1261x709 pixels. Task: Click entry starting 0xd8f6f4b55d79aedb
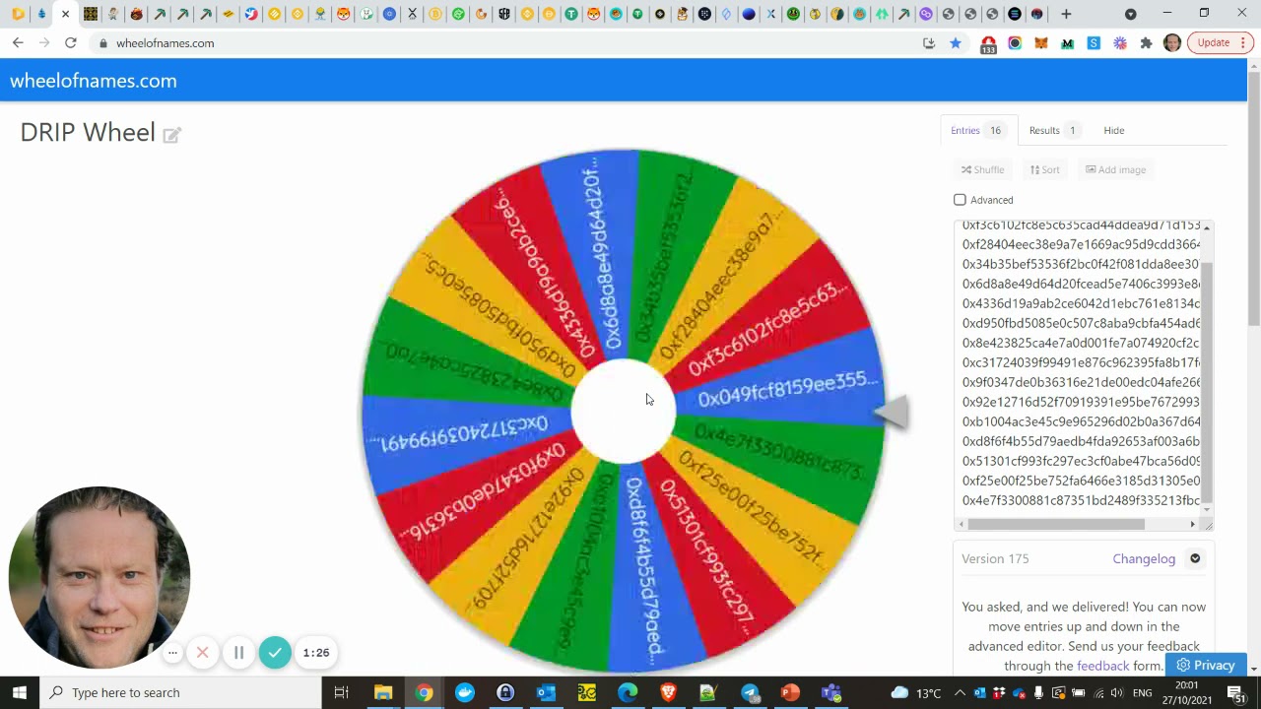[1081, 441]
